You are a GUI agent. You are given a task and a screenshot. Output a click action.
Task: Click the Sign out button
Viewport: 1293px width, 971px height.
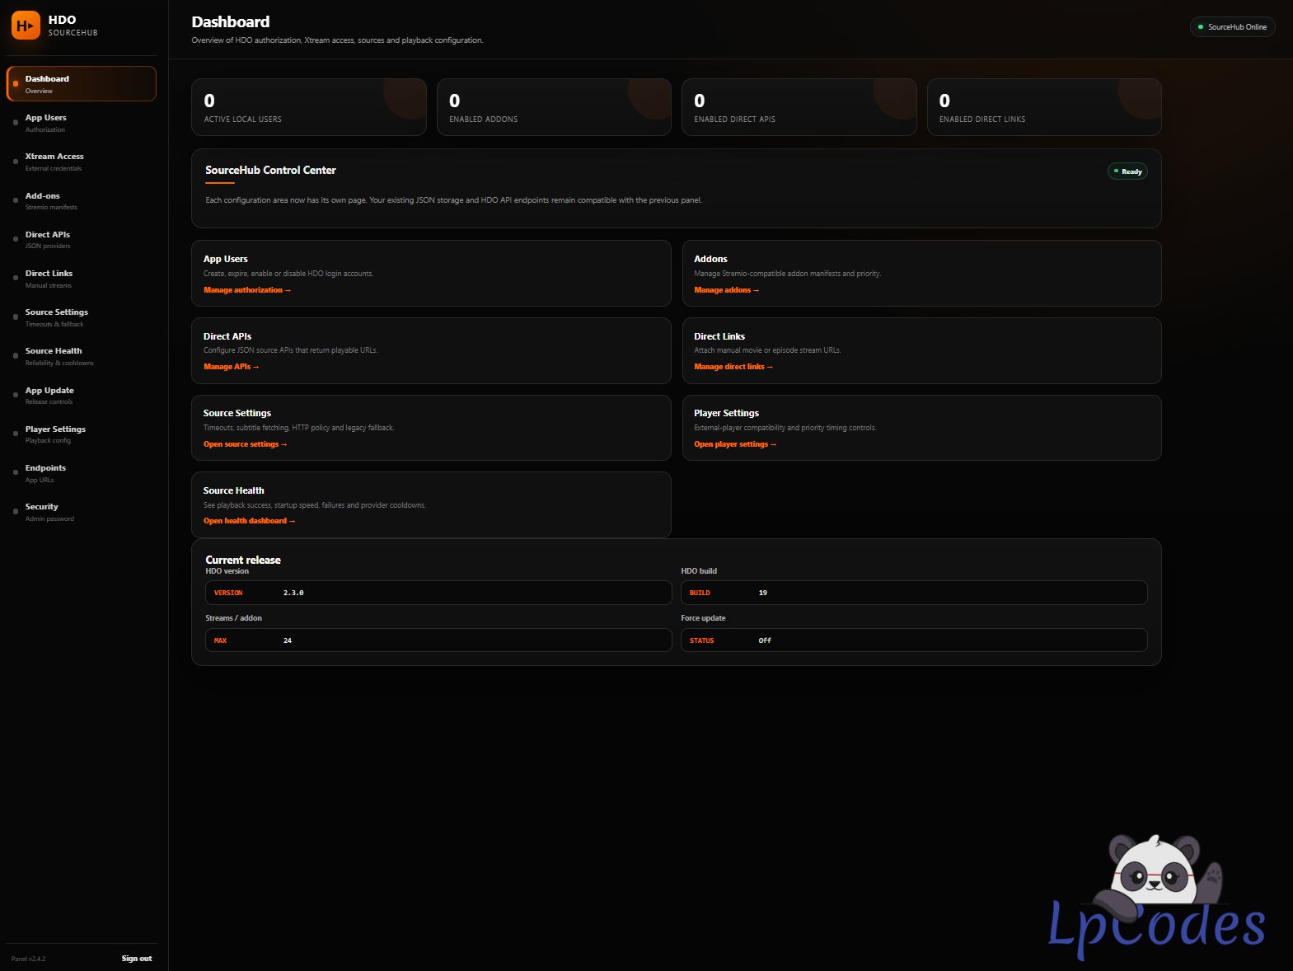(x=137, y=959)
